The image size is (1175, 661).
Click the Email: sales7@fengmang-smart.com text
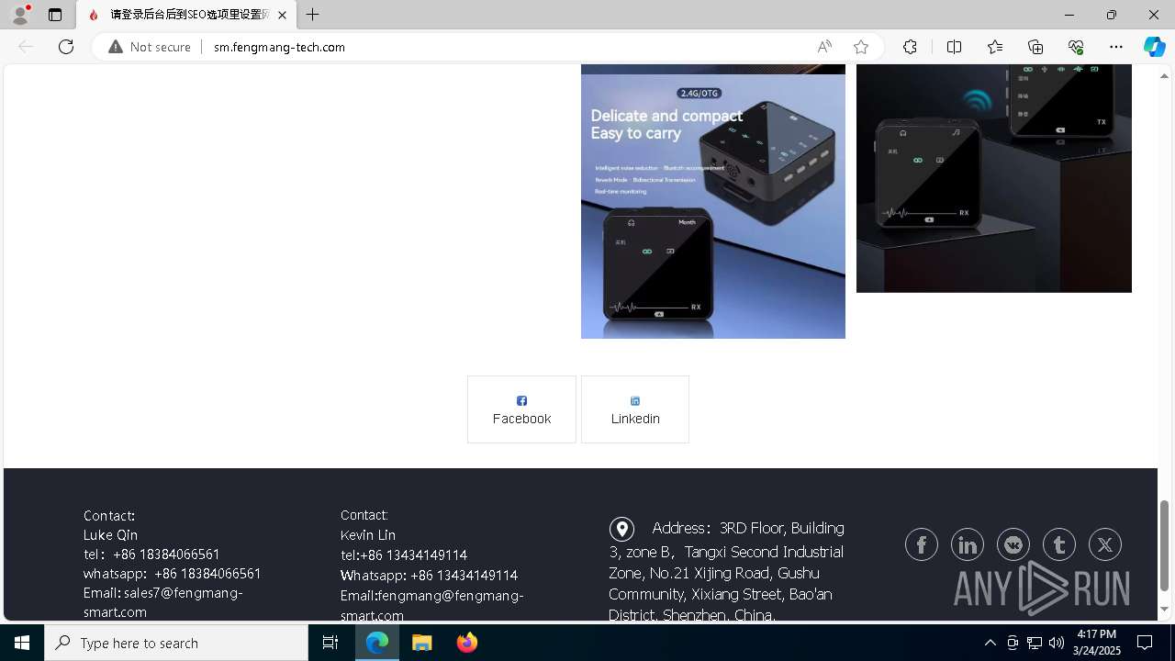(162, 602)
